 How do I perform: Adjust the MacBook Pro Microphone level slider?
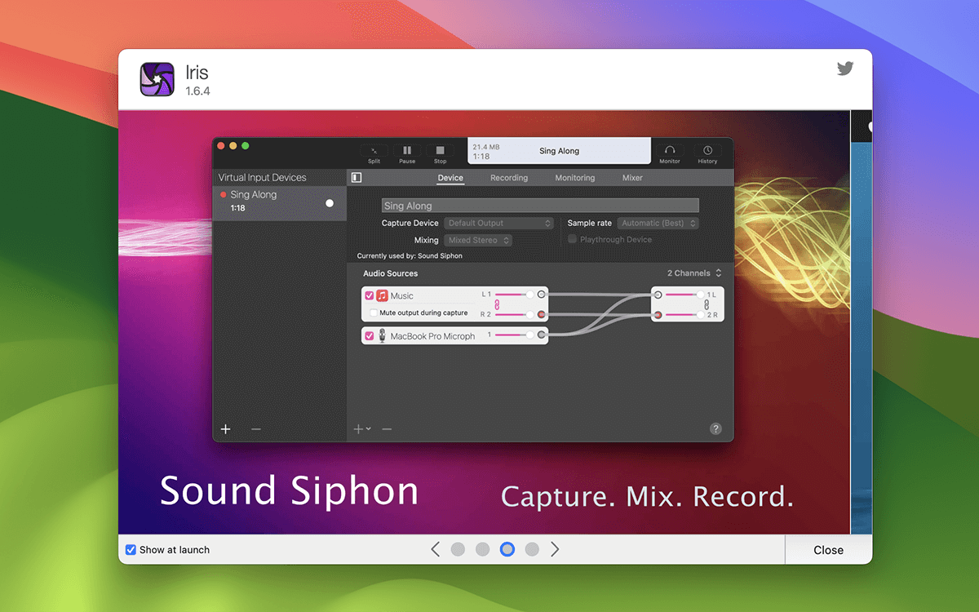tap(515, 335)
